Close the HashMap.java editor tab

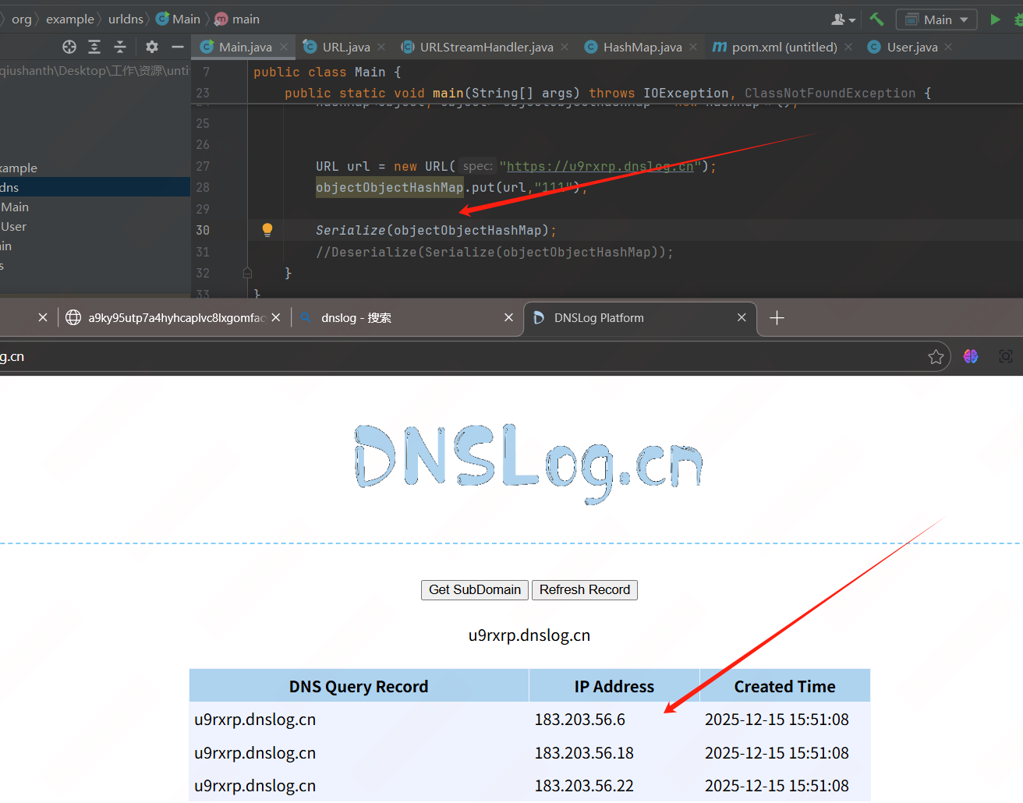(x=693, y=47)
